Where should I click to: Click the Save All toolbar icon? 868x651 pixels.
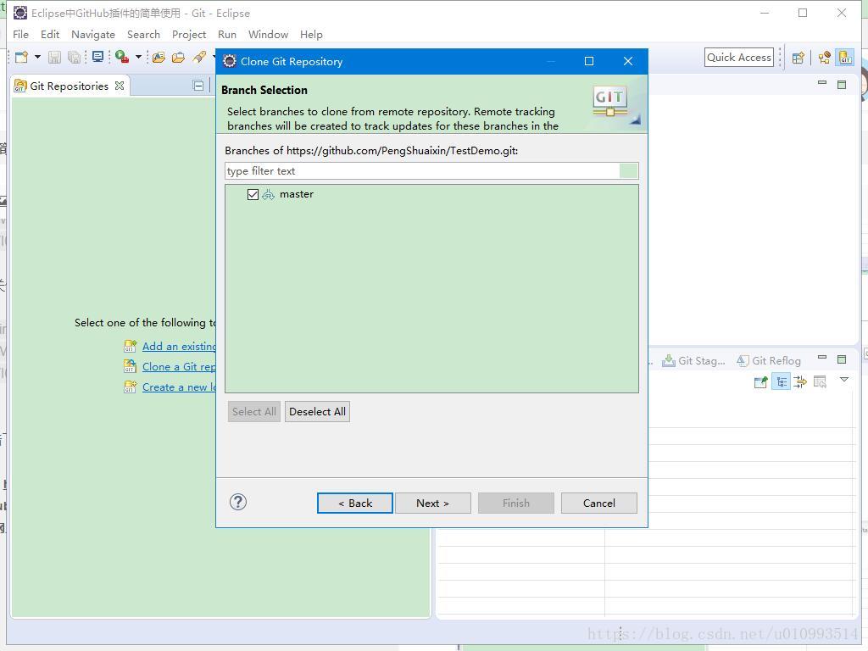click(x=75, y=57)
